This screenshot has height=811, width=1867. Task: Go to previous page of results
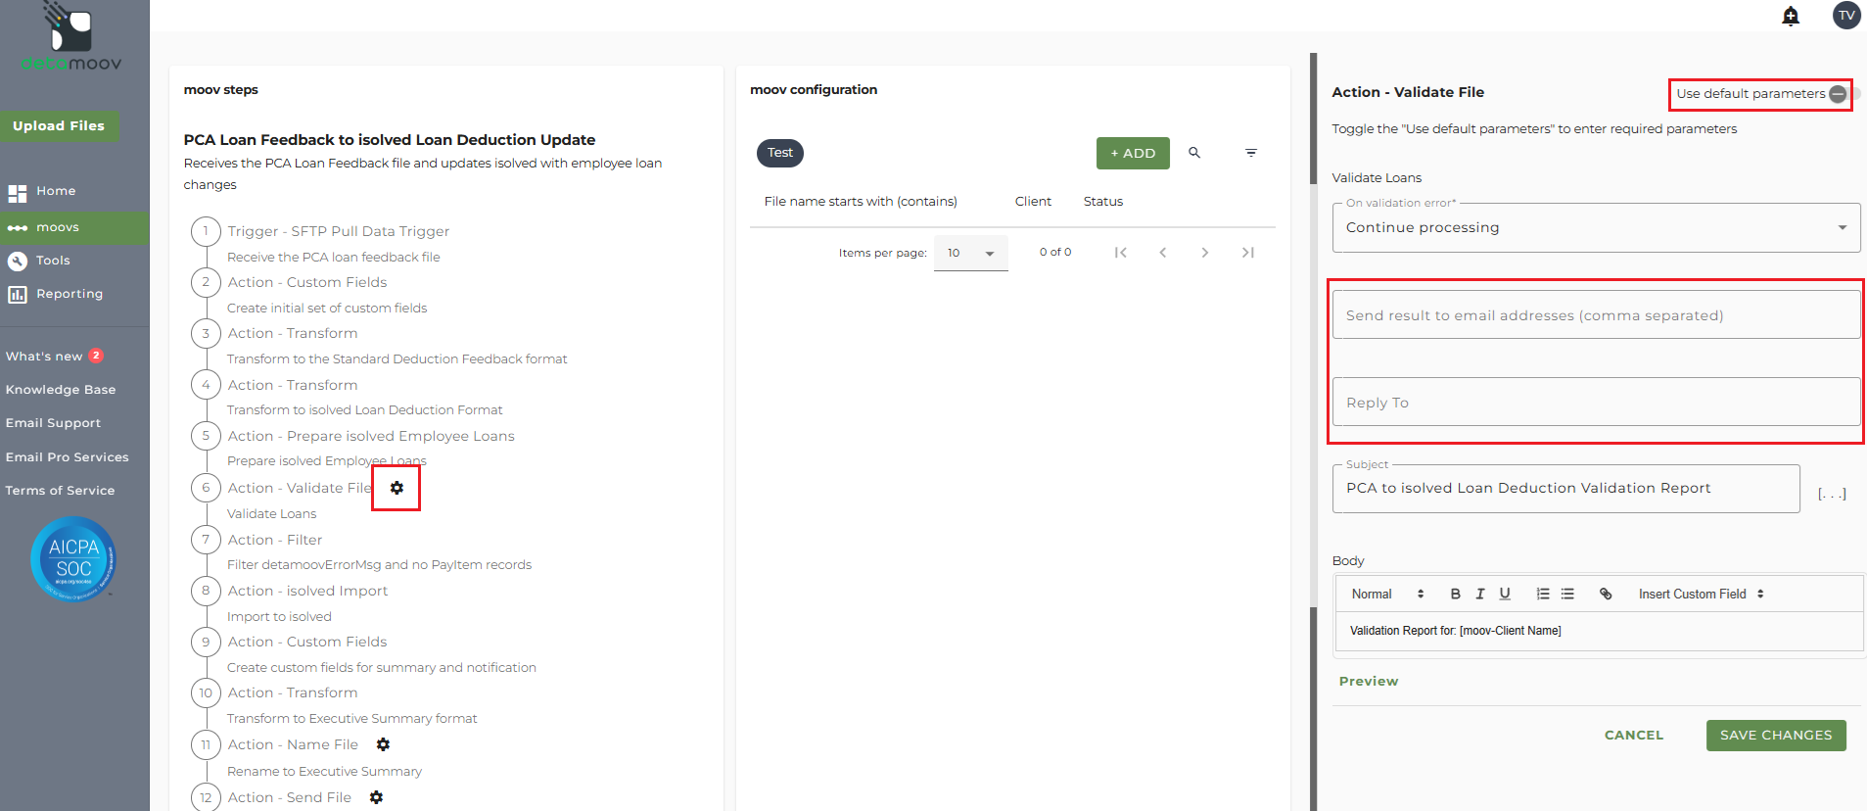coord(1163,253)
